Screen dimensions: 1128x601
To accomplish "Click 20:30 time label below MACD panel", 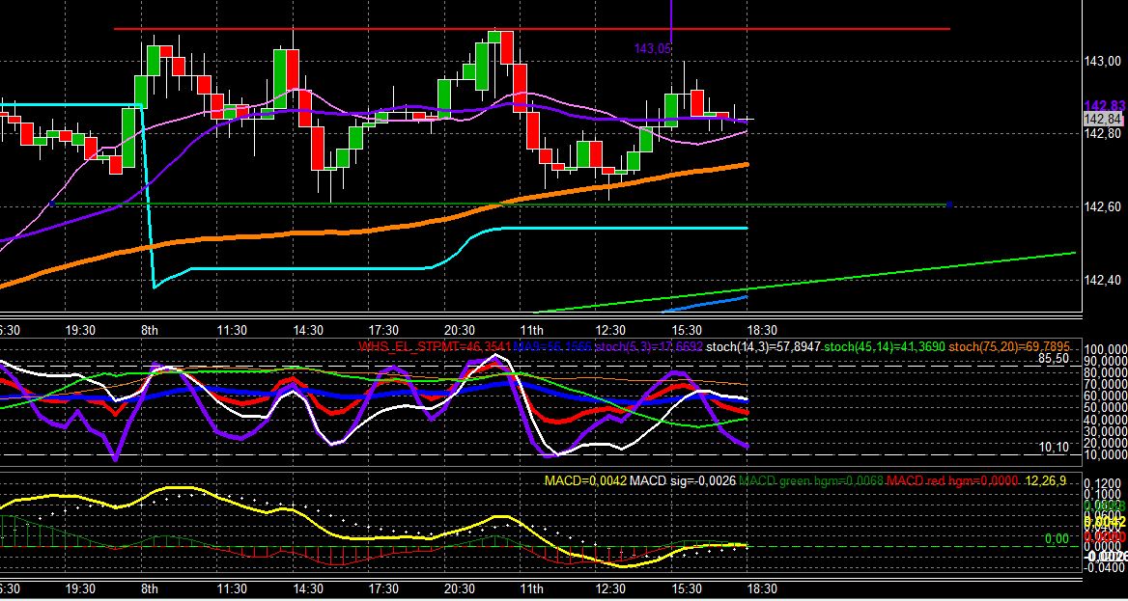I will (x=459, y=588).
